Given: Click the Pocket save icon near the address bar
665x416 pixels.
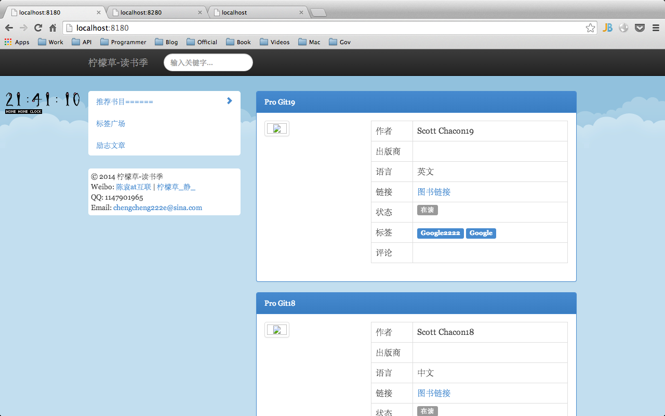Looking at the screenshot, I should (640, 28).
